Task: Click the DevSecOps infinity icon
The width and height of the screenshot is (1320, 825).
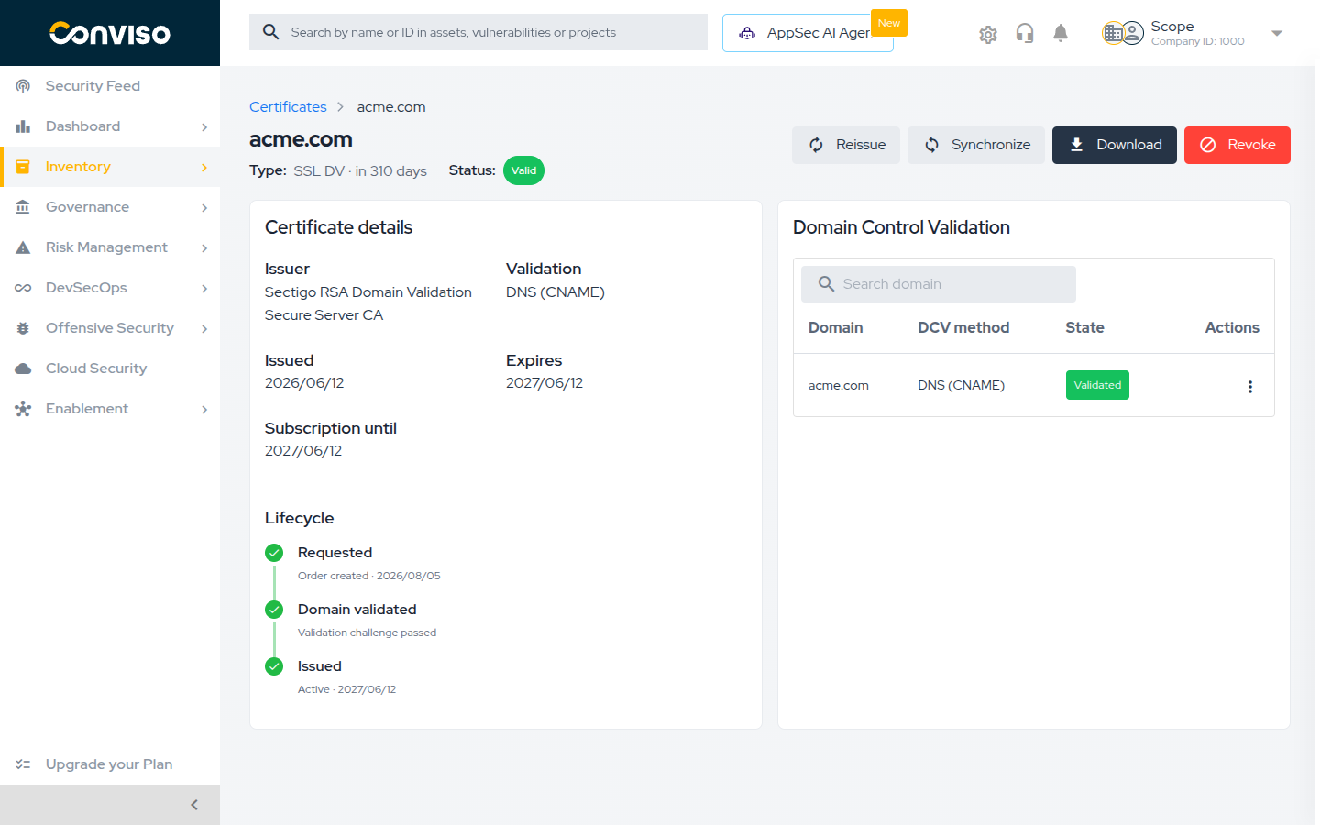Action: tap(23, 288)
